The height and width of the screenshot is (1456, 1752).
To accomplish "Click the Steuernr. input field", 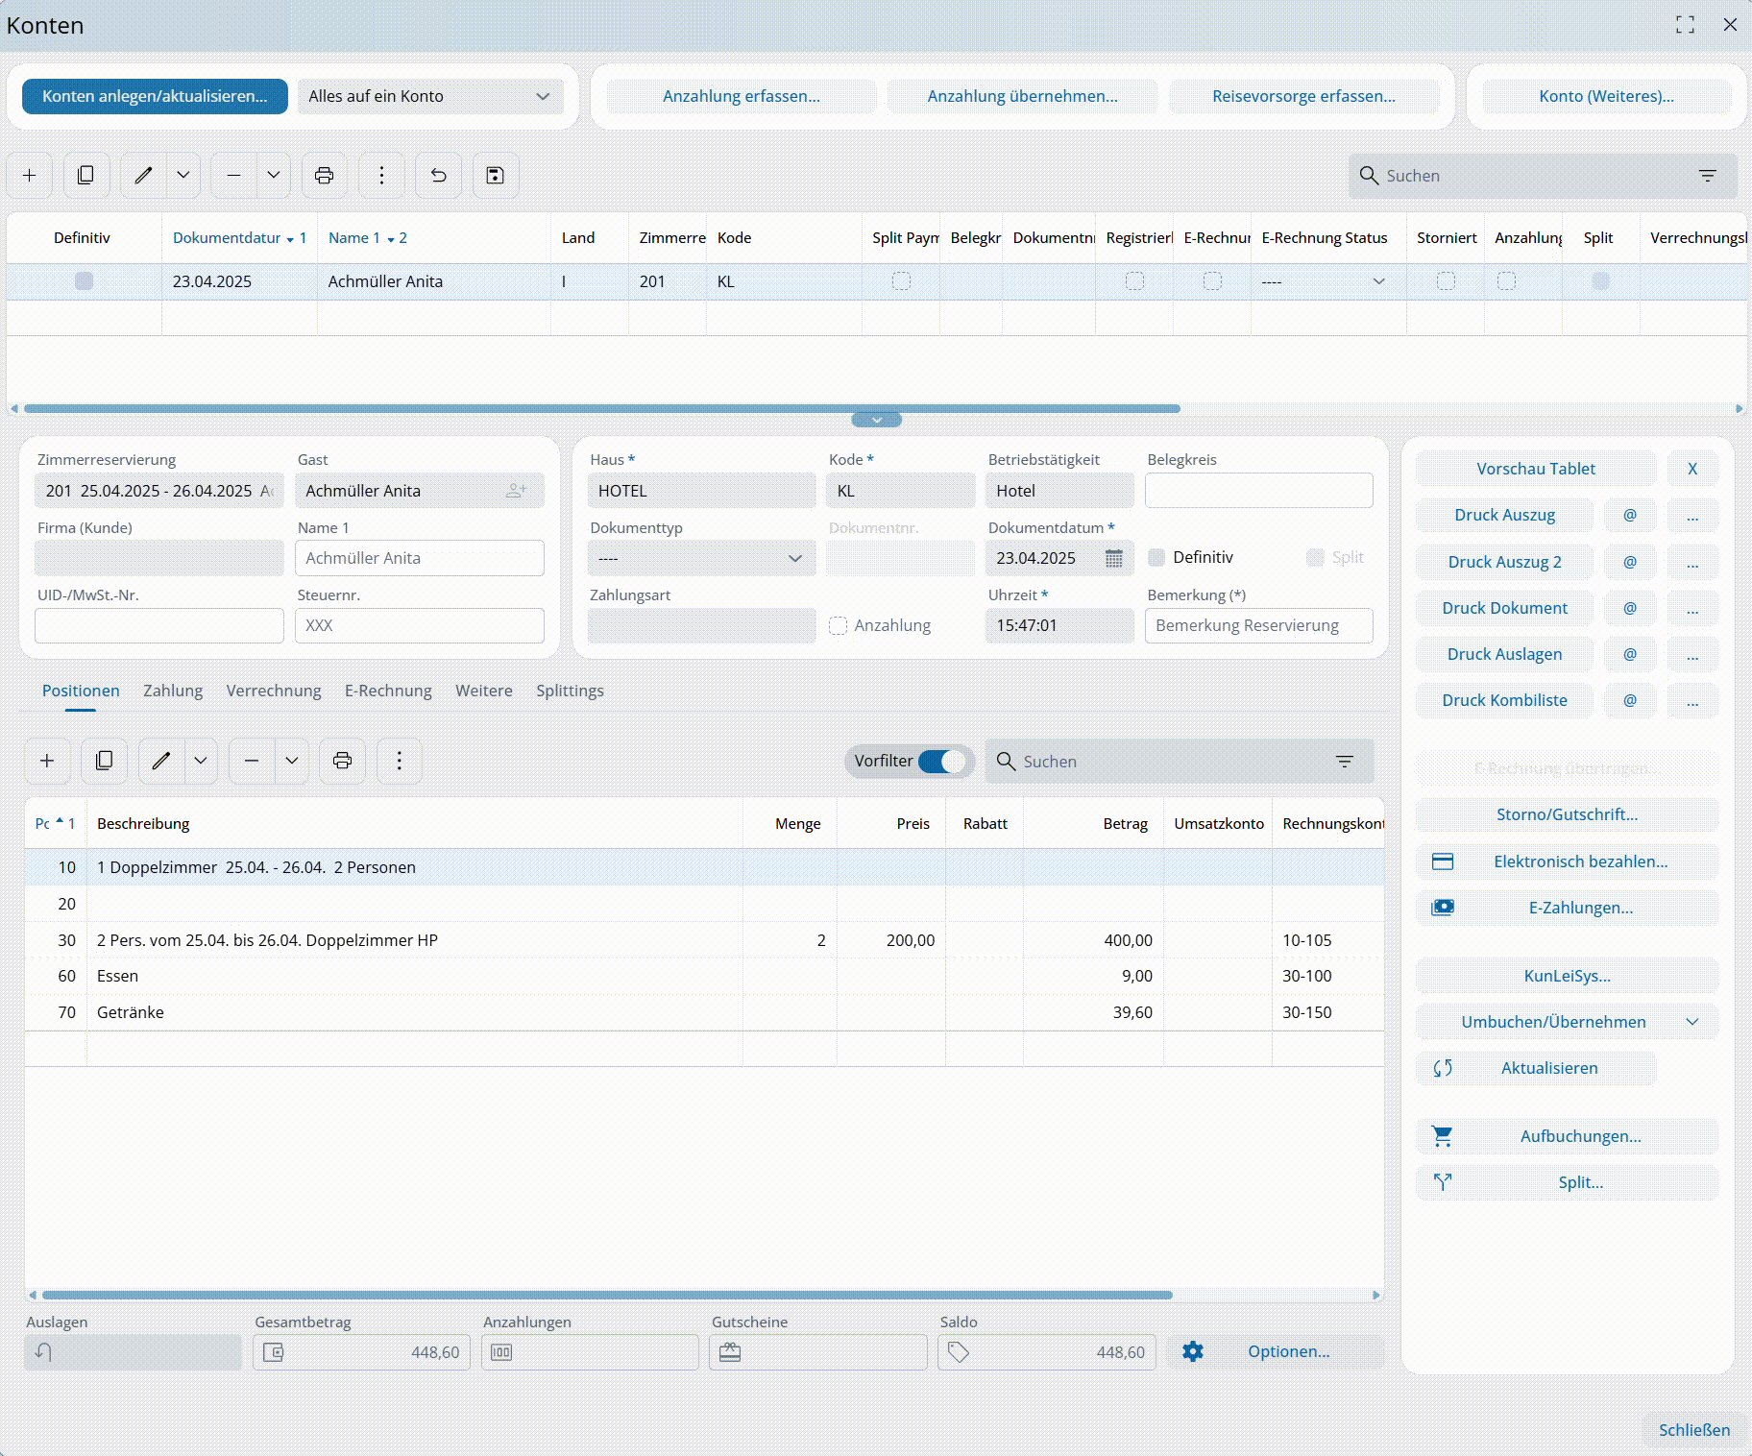I will coord(419,625).
